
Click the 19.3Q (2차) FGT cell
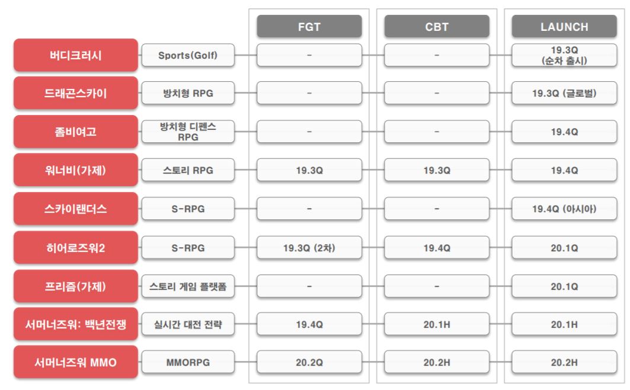[x=309, y=247]
